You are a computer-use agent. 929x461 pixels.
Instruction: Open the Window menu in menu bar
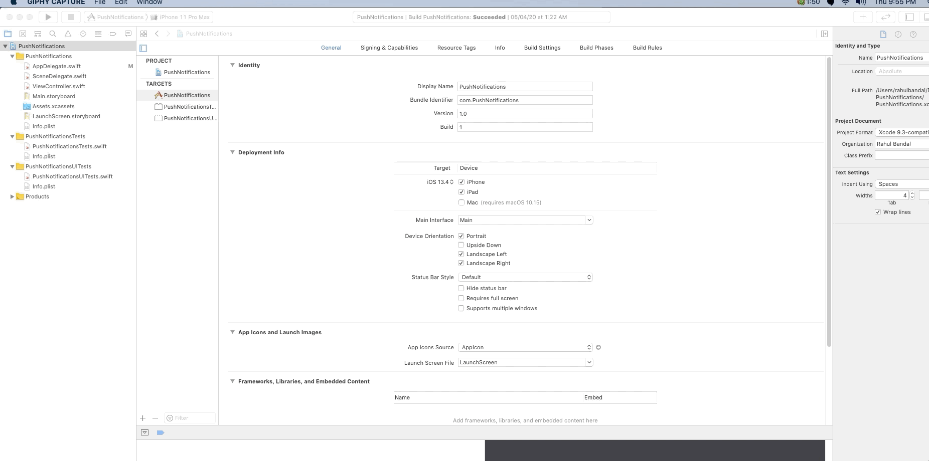click(x=149, y=3)
